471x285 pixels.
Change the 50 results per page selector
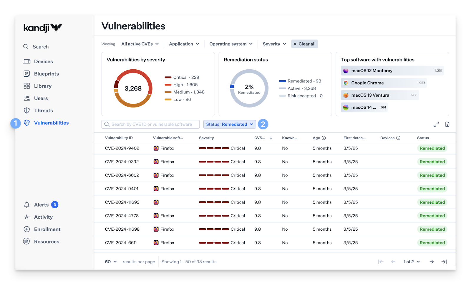tap(111, 261)
